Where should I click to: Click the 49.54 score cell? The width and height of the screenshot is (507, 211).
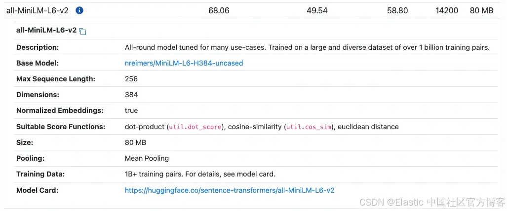317,11
